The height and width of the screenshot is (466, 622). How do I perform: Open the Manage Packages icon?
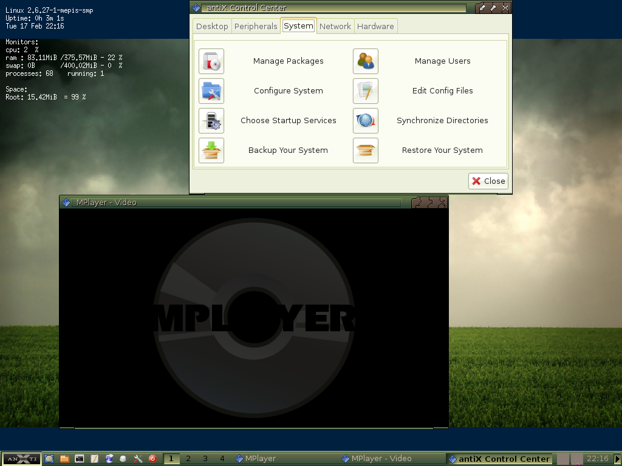211,61
